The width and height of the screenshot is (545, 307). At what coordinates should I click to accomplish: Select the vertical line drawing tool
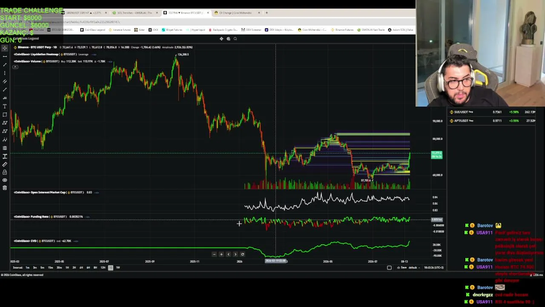[5, 73]
